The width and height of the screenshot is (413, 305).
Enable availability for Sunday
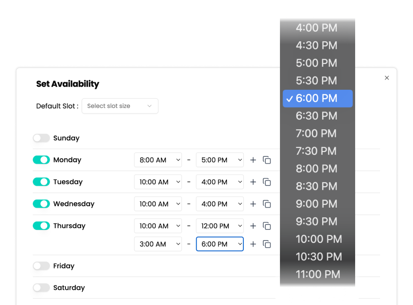coord(41,138)
